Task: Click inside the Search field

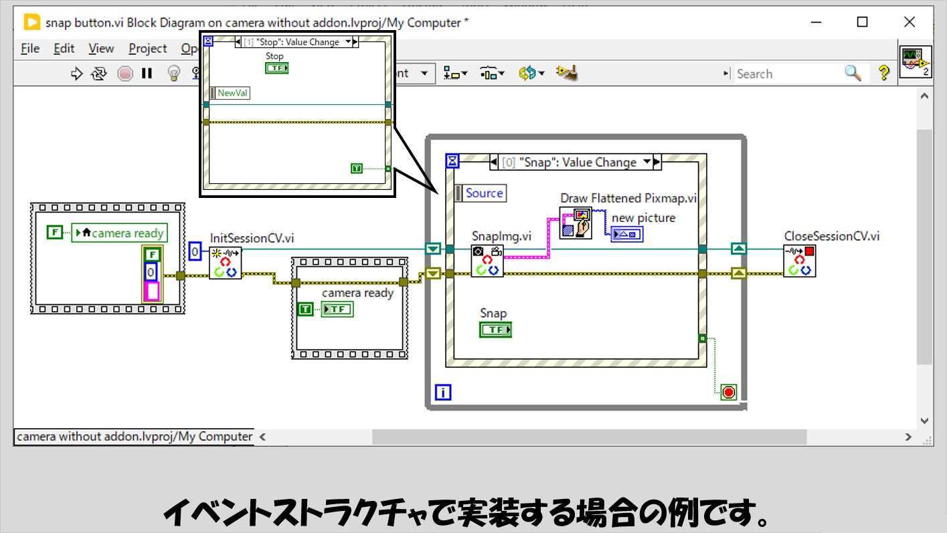Action: pyautogui.click(x=788, y=74)
